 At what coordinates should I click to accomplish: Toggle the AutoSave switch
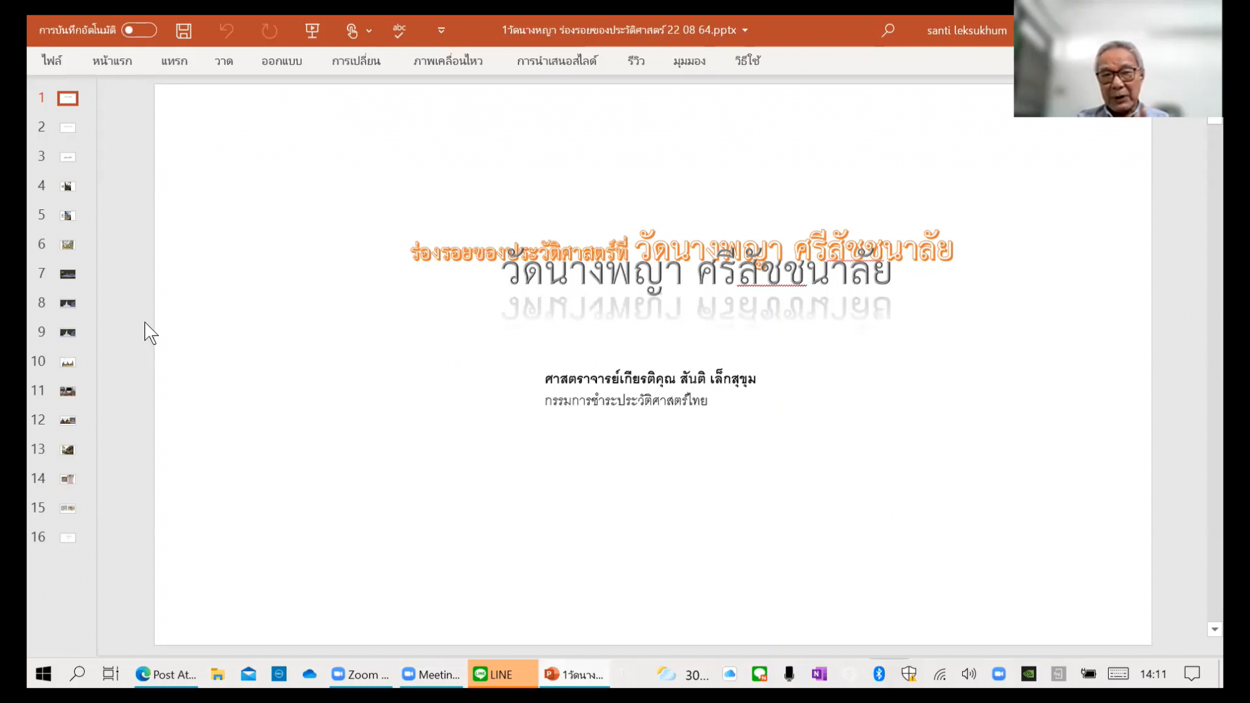pyautogui.click(x=139, y=30)
